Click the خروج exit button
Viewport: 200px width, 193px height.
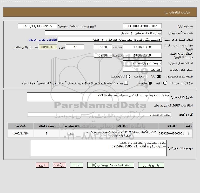(x=42, y=165)
